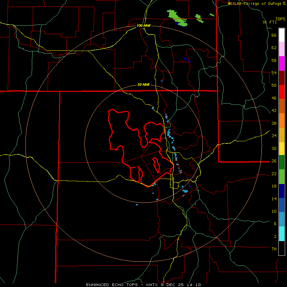The width and height of the screenshot is (287, 287).
Task: Click legend value 14
Action: coord(274,199)
